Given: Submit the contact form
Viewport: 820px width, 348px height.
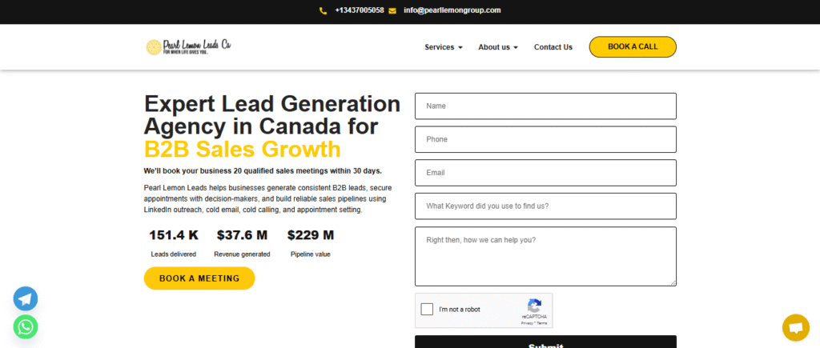Looking at the screenshot, I should tap(545, 343).
